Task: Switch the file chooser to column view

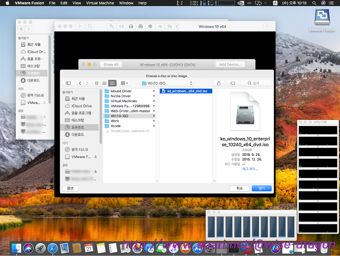Action: point(112,83)
